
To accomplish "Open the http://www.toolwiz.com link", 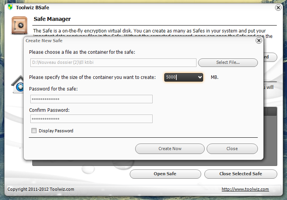I will click(x=245, y=189).
